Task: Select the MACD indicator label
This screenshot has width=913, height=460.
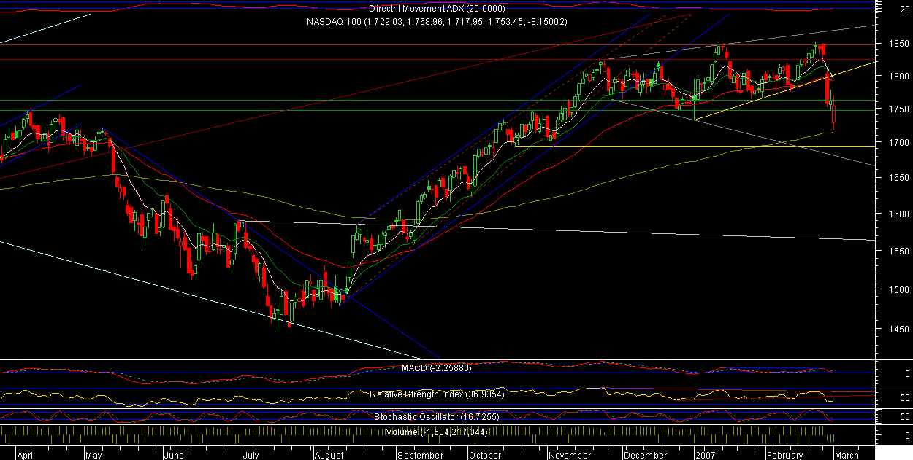Action: pos(438,368)
